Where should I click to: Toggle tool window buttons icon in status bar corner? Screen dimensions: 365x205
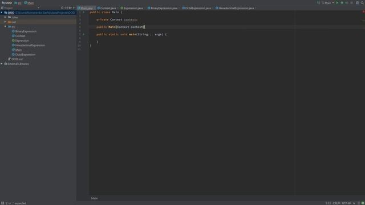pyautogui.click(x=2, y=203)
